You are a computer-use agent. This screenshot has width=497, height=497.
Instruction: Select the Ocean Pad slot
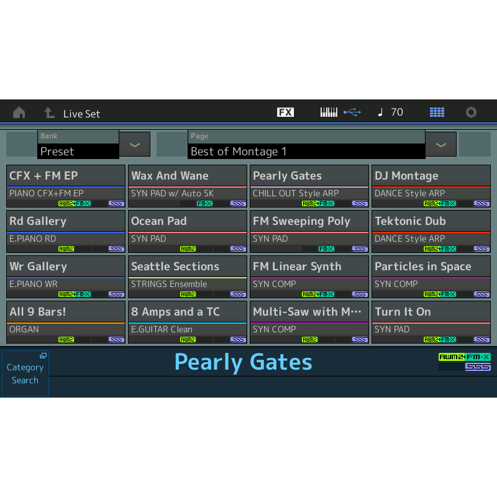coord(188,231)
